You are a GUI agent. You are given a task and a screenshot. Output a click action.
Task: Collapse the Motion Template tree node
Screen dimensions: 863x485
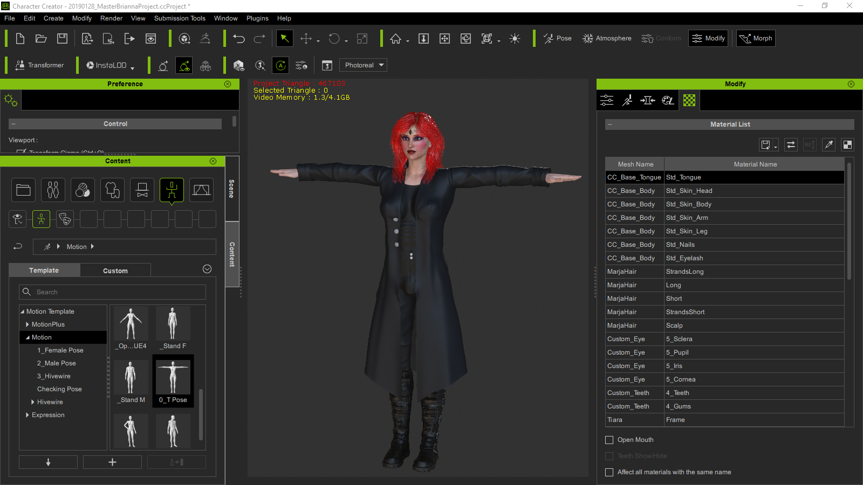(23, 311)
